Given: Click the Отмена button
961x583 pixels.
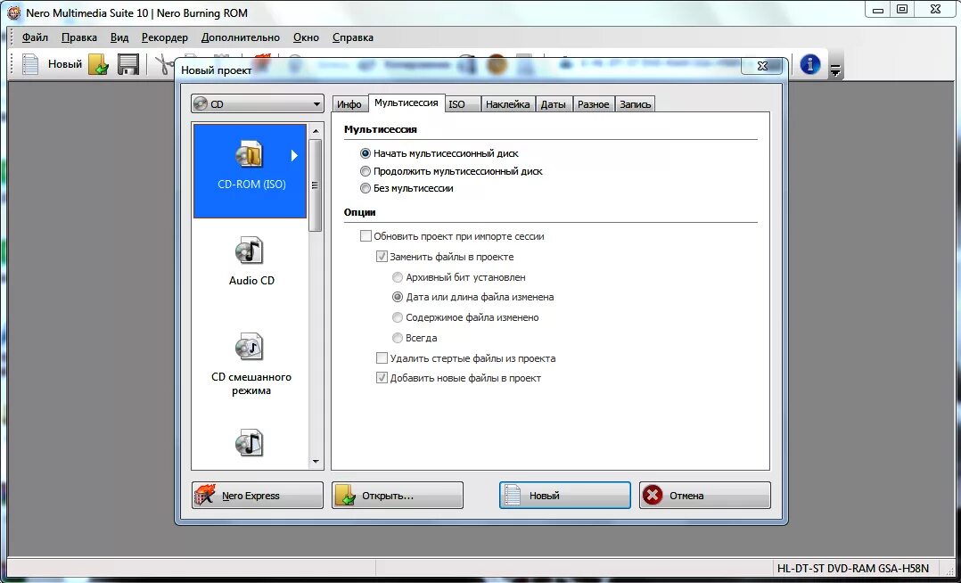Looking at the screenshot, I should [705, 496].
